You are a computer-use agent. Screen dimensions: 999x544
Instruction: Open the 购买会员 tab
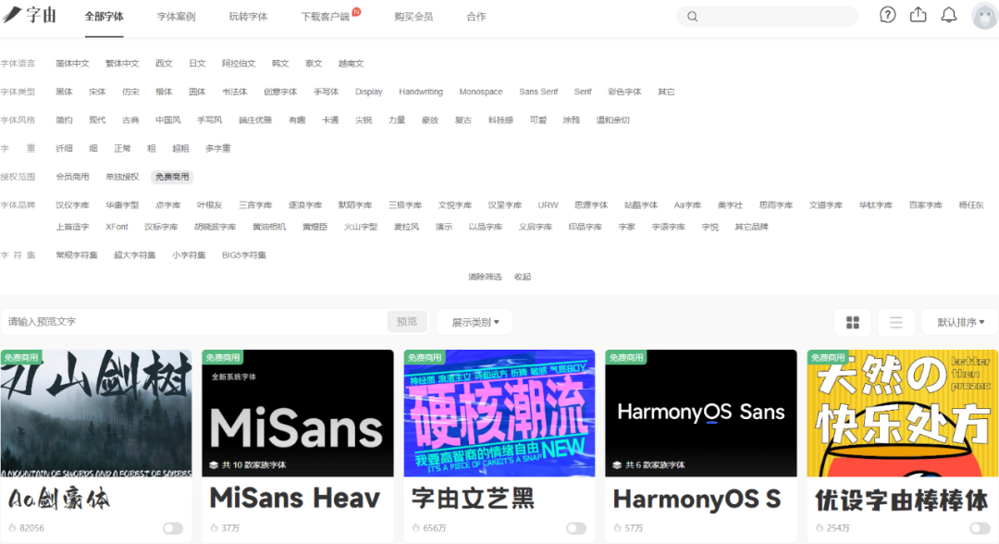click(413, 17)
